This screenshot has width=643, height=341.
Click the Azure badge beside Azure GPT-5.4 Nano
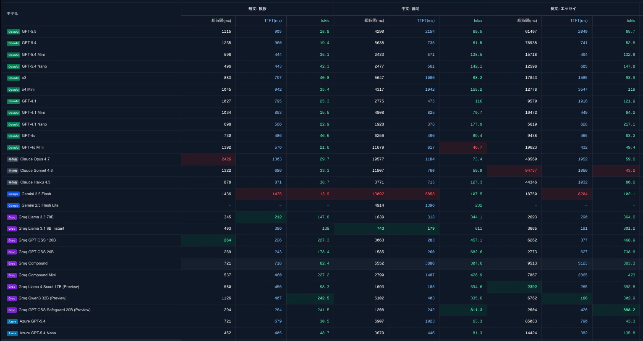click(x=12, y=333)
